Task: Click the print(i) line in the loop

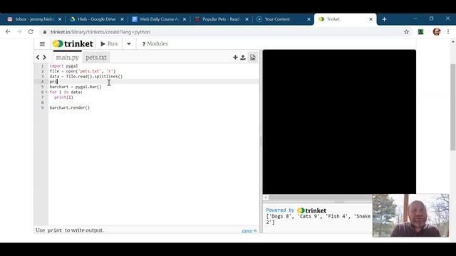Action: point(63,97)
